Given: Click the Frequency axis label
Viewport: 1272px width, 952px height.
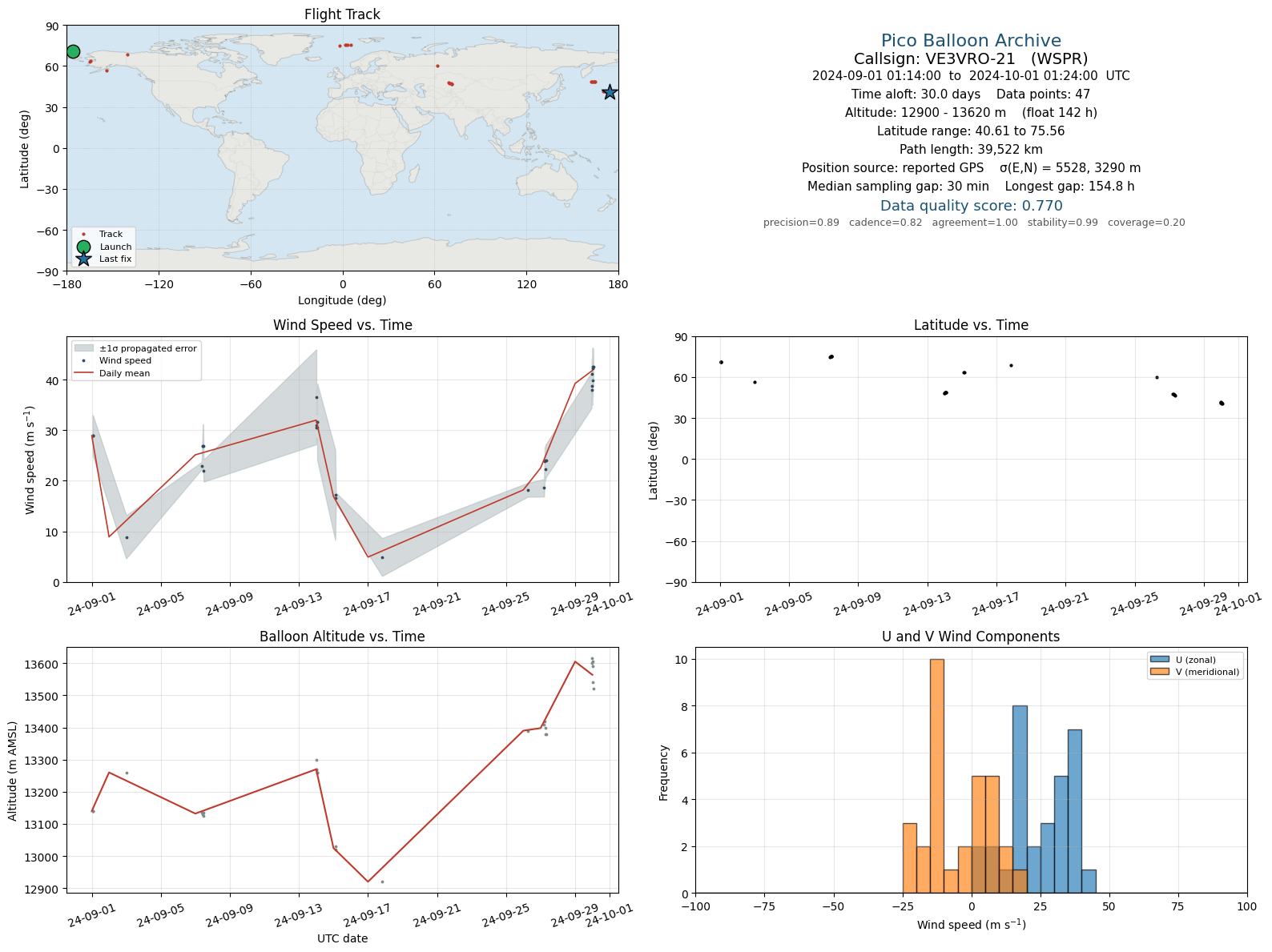Looking at the screenshot, I should click(x=664, y=773).
